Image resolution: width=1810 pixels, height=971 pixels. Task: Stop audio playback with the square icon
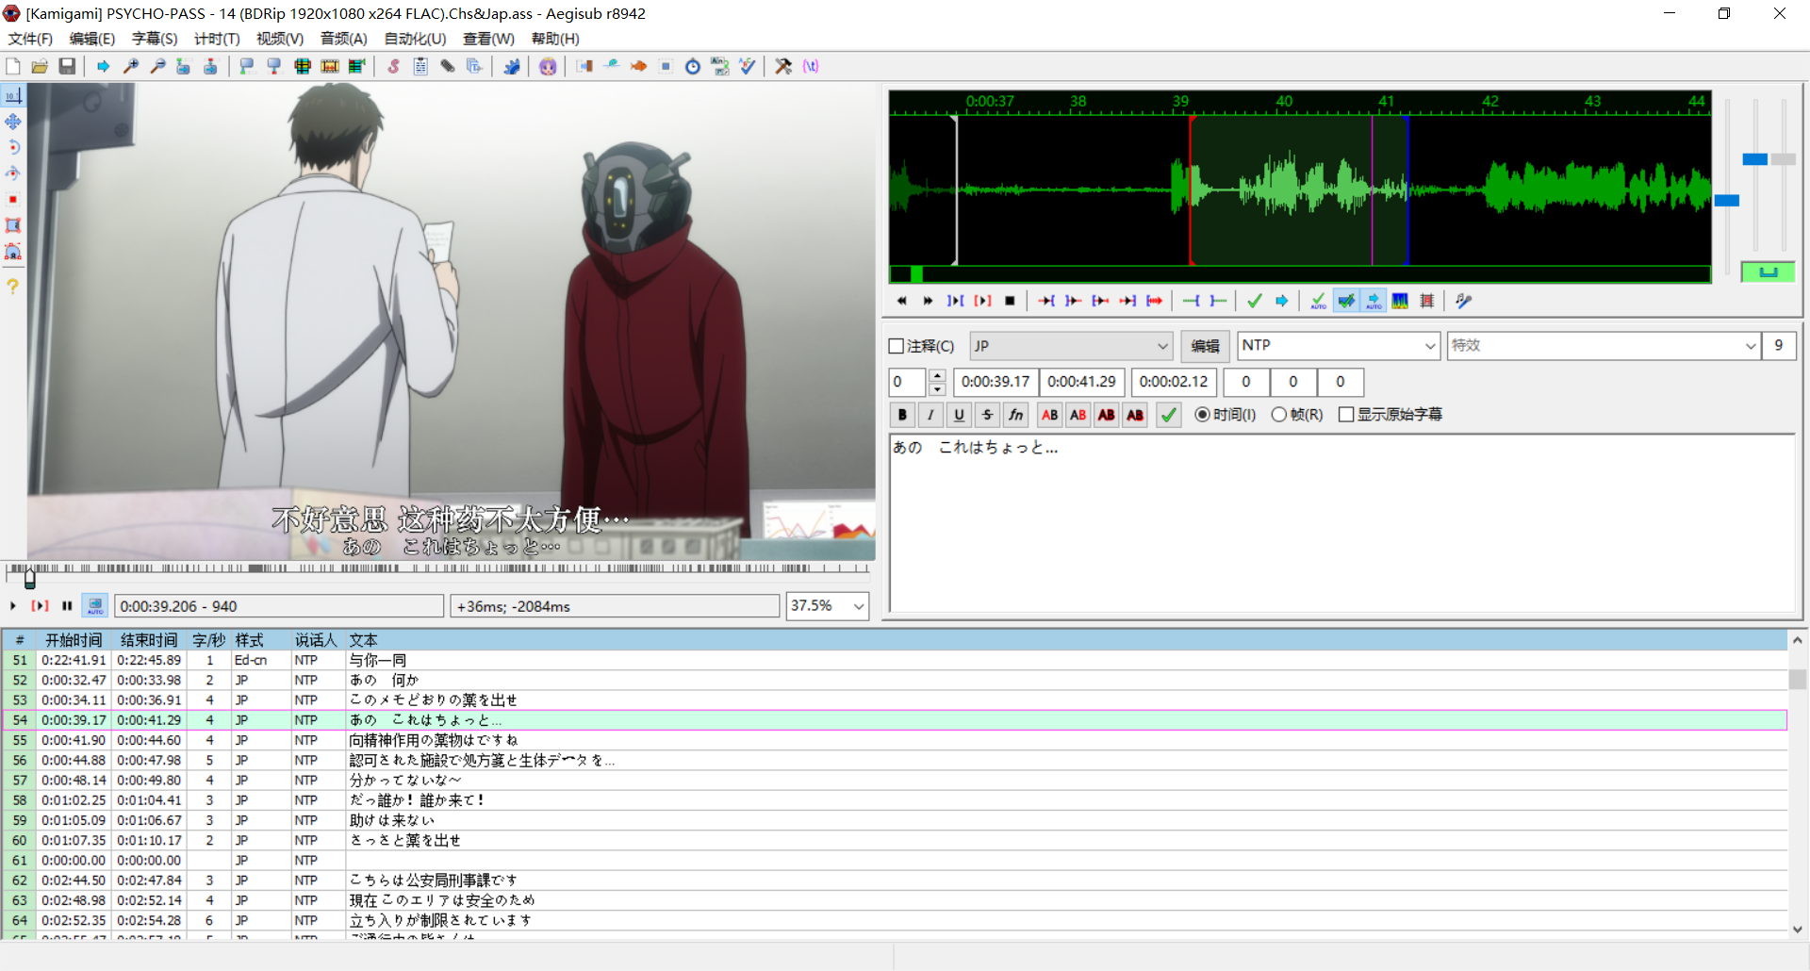tap(1010, 301)
